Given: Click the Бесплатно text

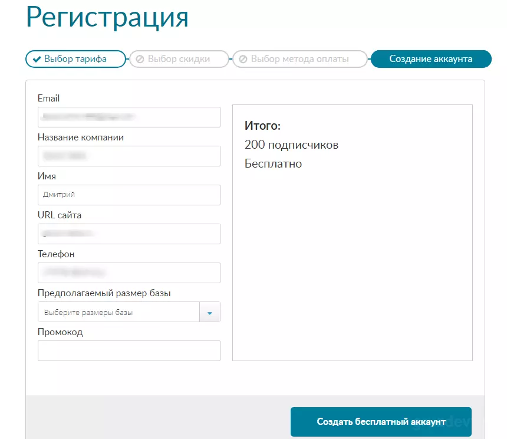Looking at the screenshot, I should point(273,163).
